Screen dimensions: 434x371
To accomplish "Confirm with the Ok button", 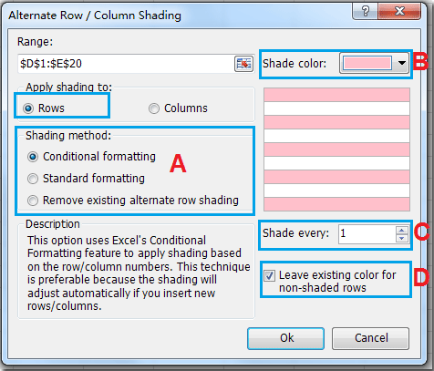I will pyautogui.click(x=286, y=338).
